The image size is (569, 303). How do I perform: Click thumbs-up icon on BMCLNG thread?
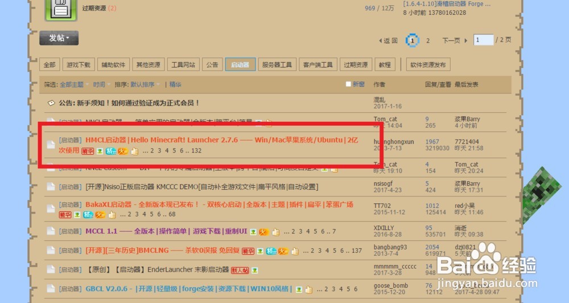[x=295, y=251]
